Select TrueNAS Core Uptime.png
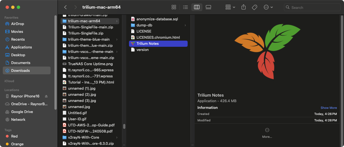The width and height of the screenshot is (344, 147). tap(90, 64)
